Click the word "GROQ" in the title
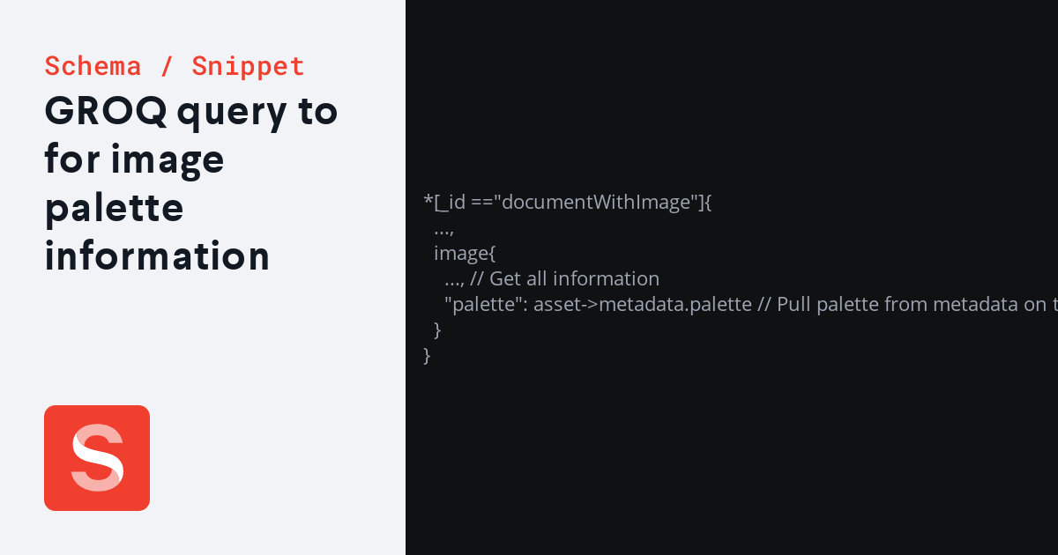Image resolution: width=1058 pixels, height=555 pixels. click(x=105, y=111)
